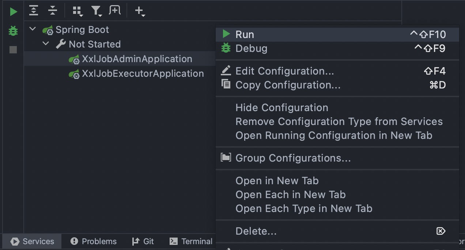Collapse the Not Started group
The image size is (465, 250).
pyautogui.click(x=46, y=44)
